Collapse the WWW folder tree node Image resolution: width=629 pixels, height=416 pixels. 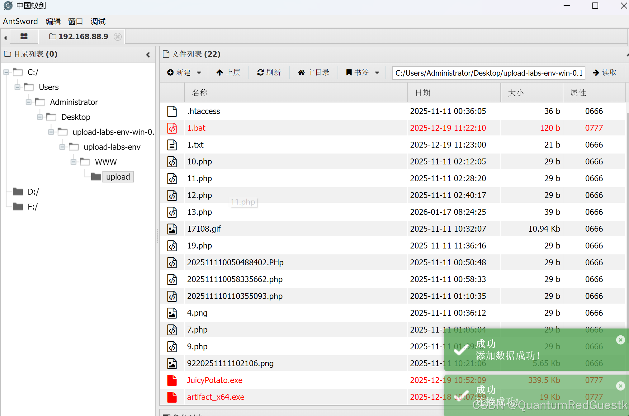point(73,162)
